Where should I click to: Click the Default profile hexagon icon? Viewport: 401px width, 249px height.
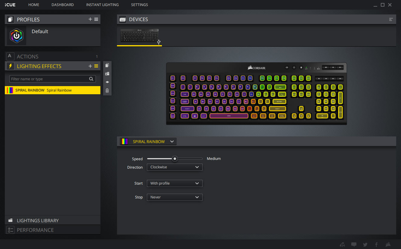tap(17, 36)
